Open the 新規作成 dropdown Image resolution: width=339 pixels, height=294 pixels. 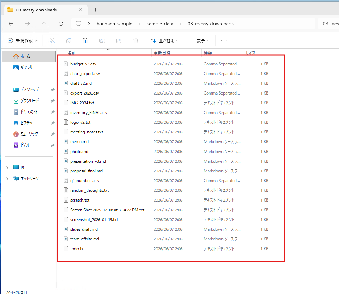coord(22,41)
